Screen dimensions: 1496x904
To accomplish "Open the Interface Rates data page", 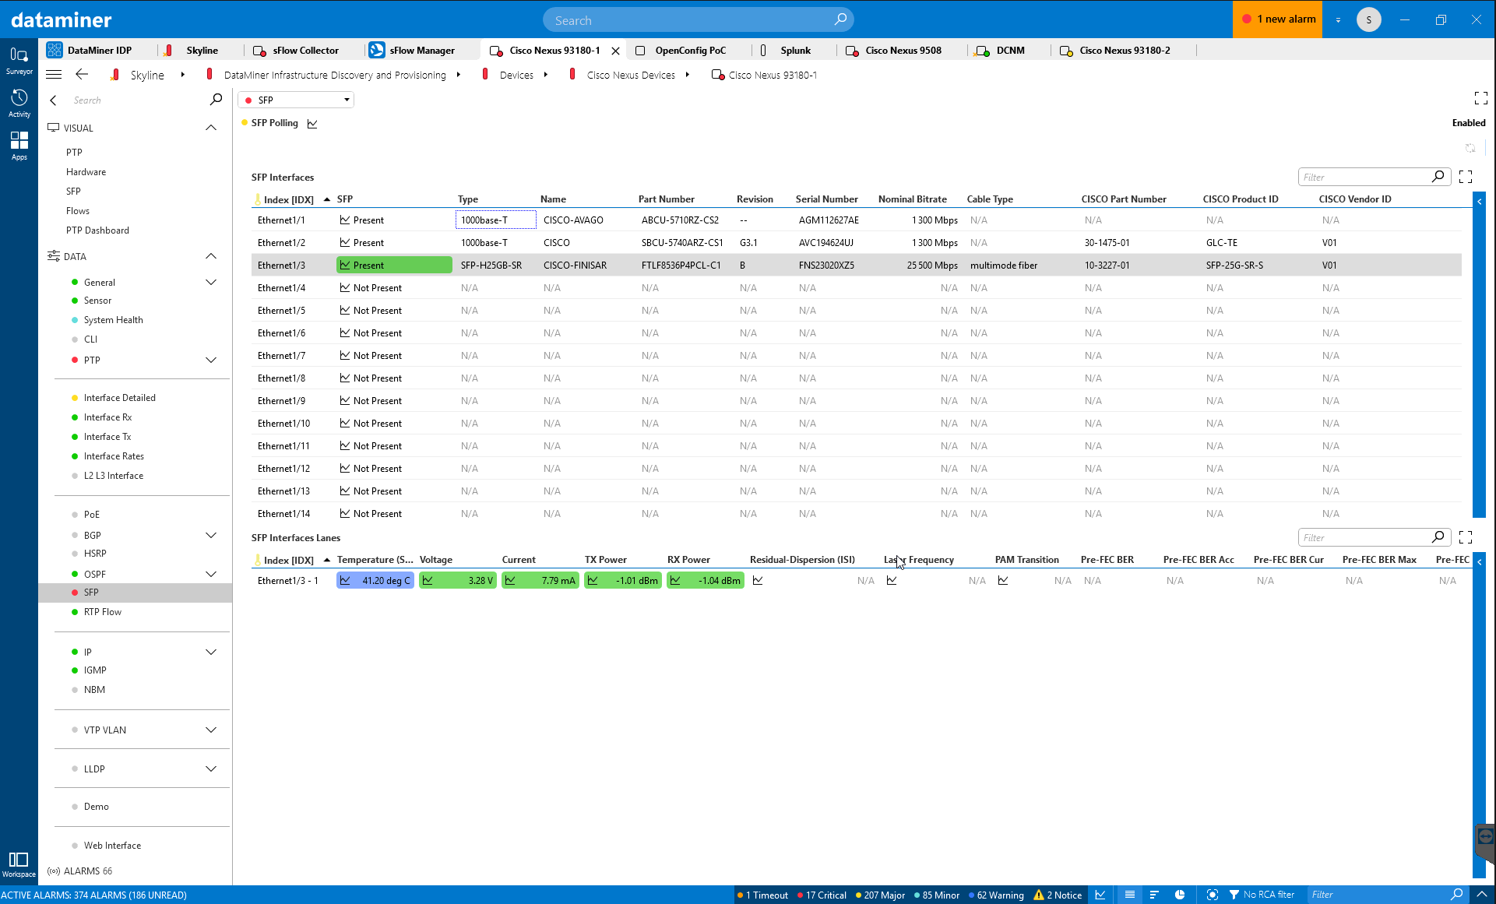I will tap(114, 456).
